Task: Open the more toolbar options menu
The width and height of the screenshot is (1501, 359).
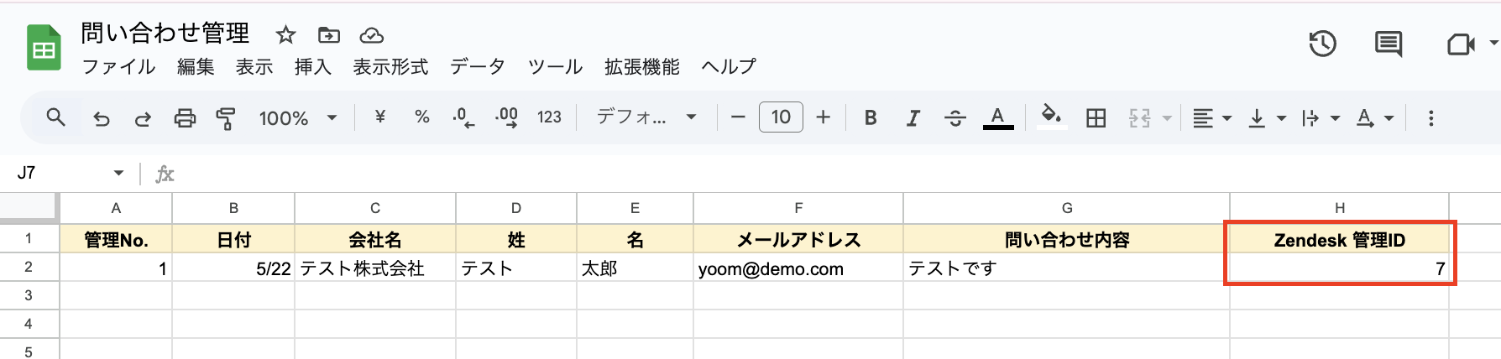Action: (1431, 118)
